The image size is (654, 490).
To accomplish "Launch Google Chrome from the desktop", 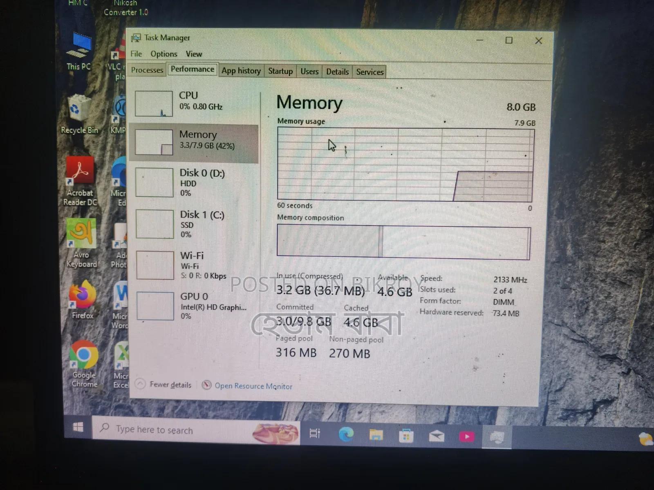I will [x=84, y=363].
